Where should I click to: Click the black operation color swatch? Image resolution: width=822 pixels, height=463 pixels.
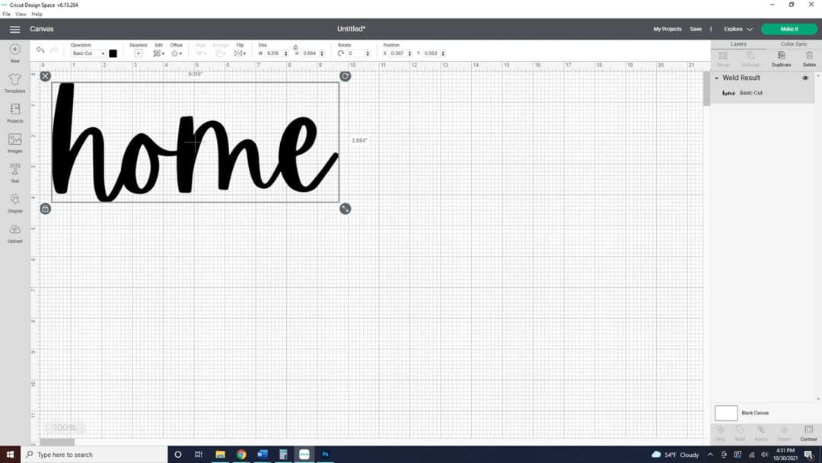click(x=113, y=53)
